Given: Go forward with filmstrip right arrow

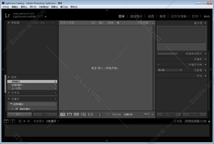Looking at the screenshot, I should tap(29, 121).
